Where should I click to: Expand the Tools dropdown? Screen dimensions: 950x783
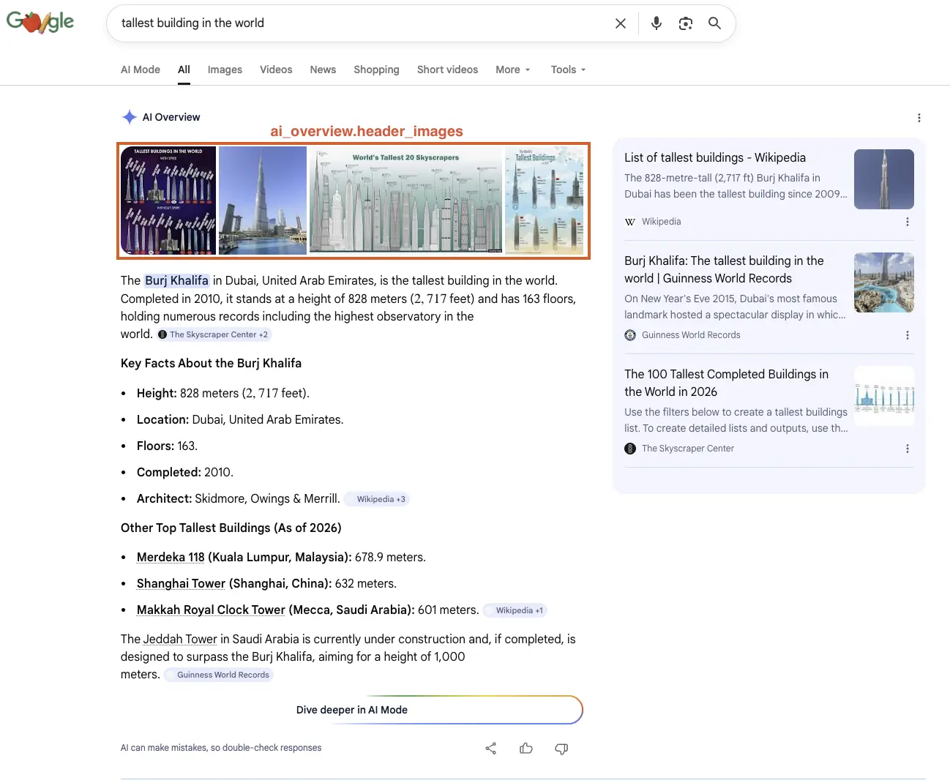pyautogui.click(x=569, y=70)
